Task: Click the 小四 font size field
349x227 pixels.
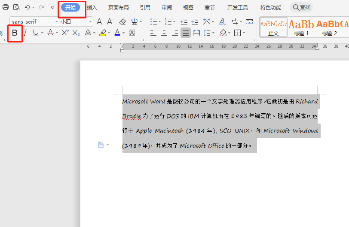Action: pyautogui.click(x=74, y=22)
